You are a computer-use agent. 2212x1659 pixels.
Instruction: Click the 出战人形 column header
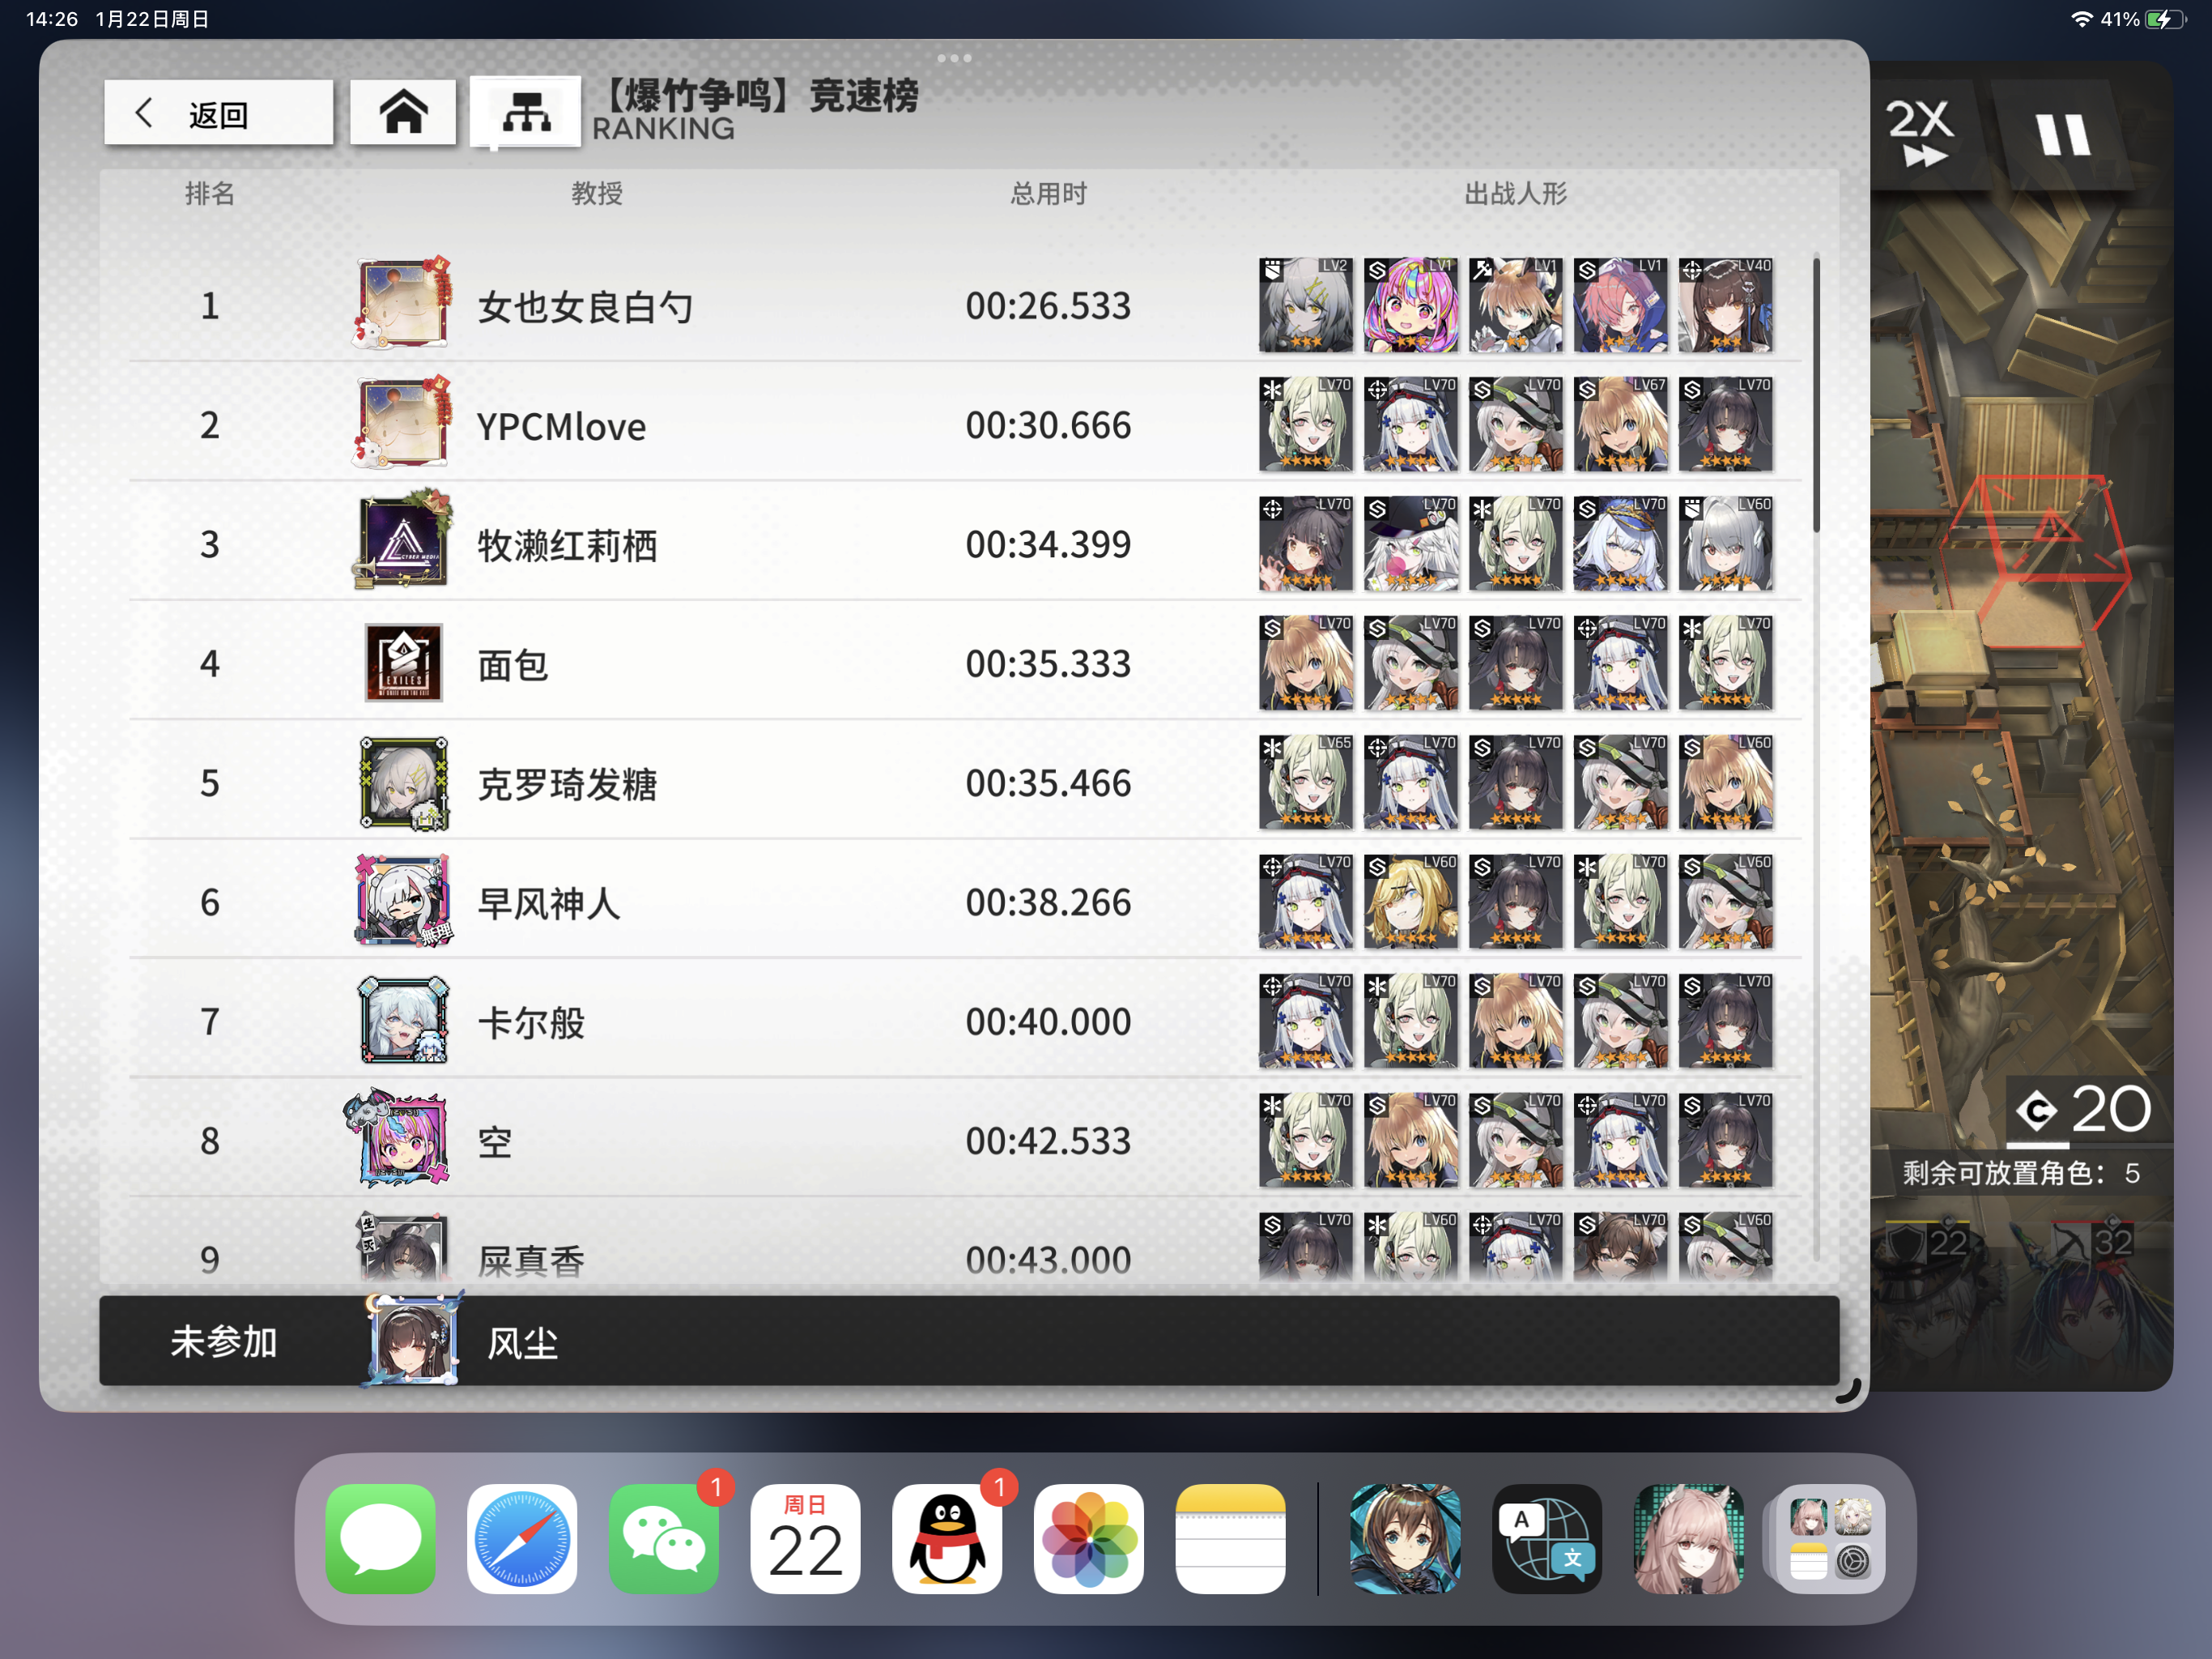pyautogui.click(x=1515, y=193)
